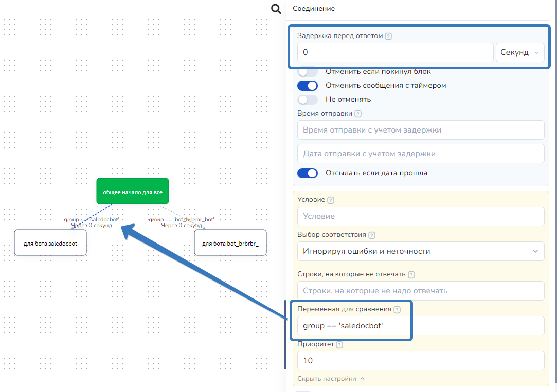557x392 pixels.
Task: Click help icon next to Время отправки
Action: pos(358,114)
